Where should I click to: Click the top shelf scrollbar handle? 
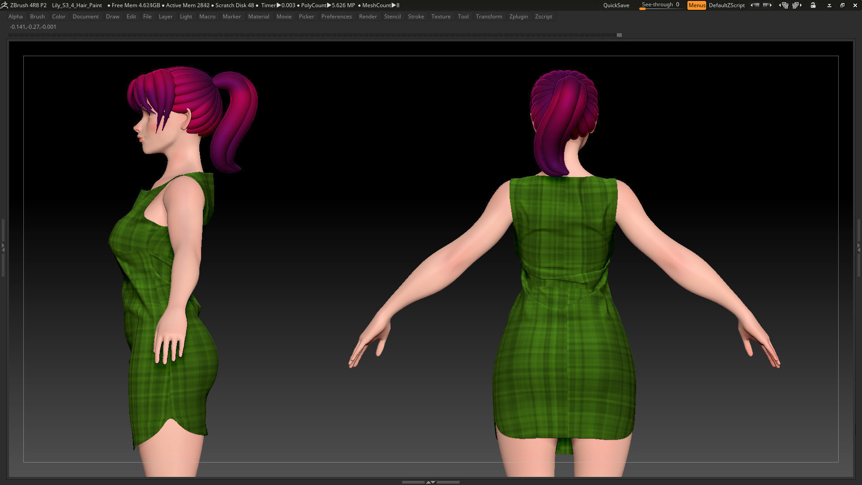pyautogui.click(x=619, y=35)
